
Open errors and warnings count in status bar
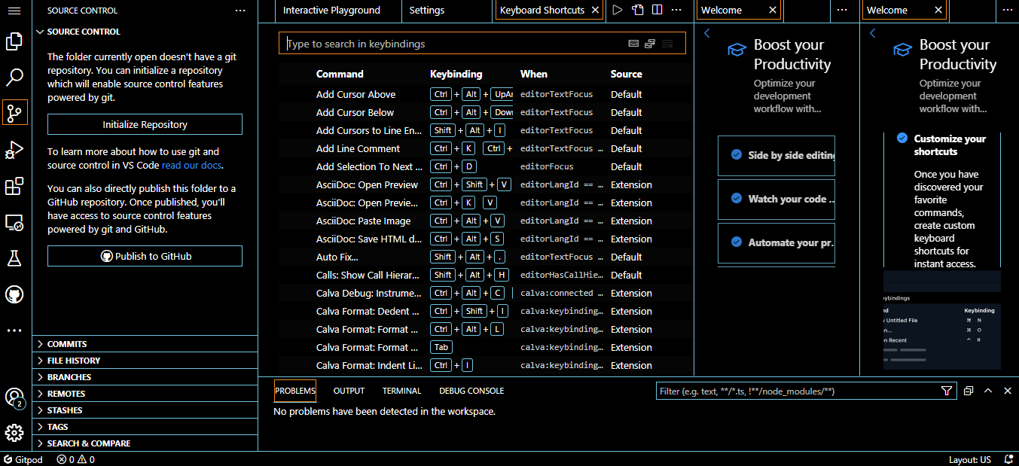[x=75, y=459]
